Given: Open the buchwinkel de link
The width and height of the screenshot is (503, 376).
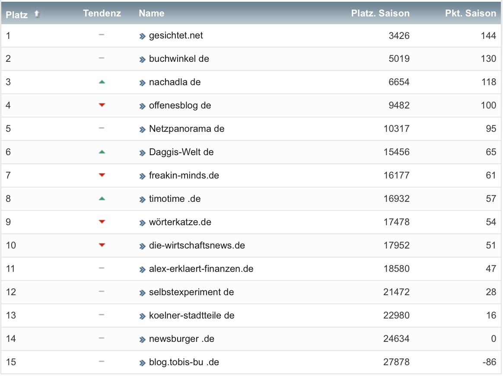Looking at the screenshot, I should pos(179,59).
